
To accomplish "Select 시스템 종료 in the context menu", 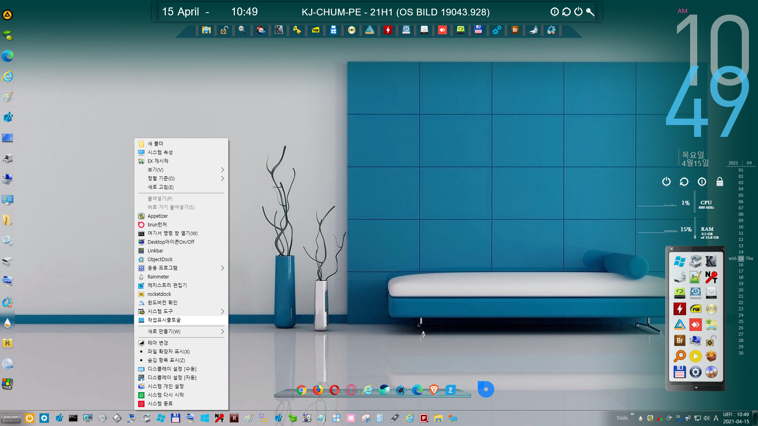I will (x=181, y=404).
